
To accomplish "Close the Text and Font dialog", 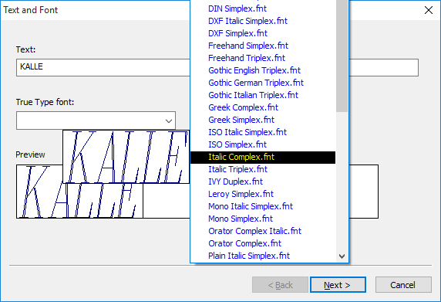I will (x=429, y=10).
